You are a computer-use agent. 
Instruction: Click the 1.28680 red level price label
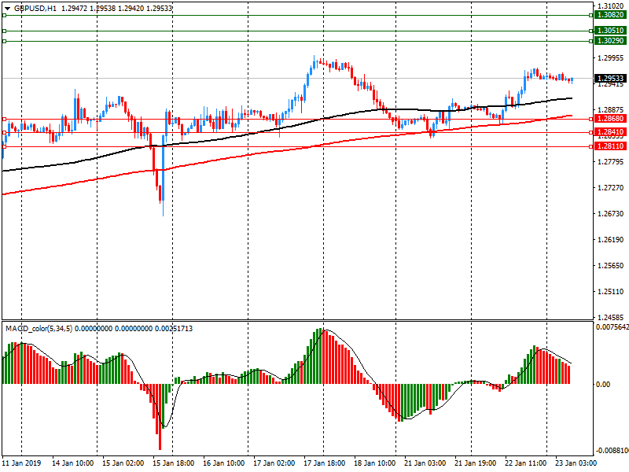610,119
